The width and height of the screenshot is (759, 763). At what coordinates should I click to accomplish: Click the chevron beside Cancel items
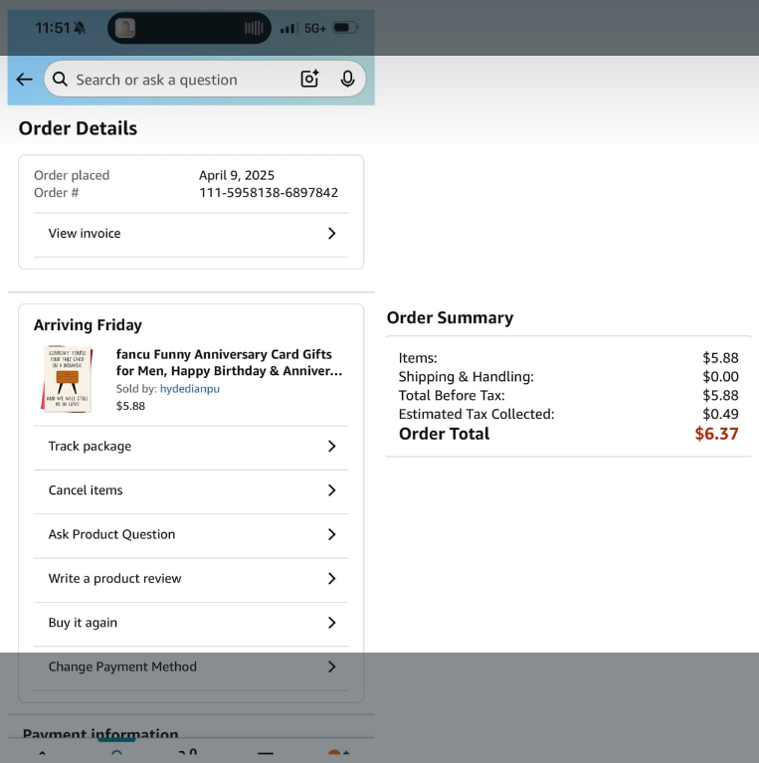331,490
